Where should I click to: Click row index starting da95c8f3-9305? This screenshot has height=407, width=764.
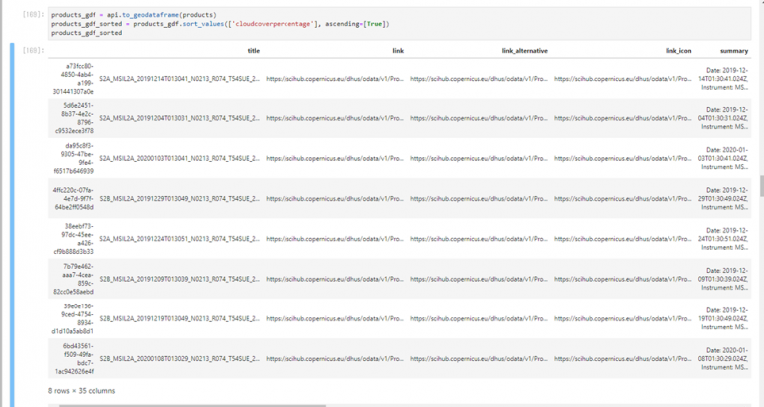(73, 158)
